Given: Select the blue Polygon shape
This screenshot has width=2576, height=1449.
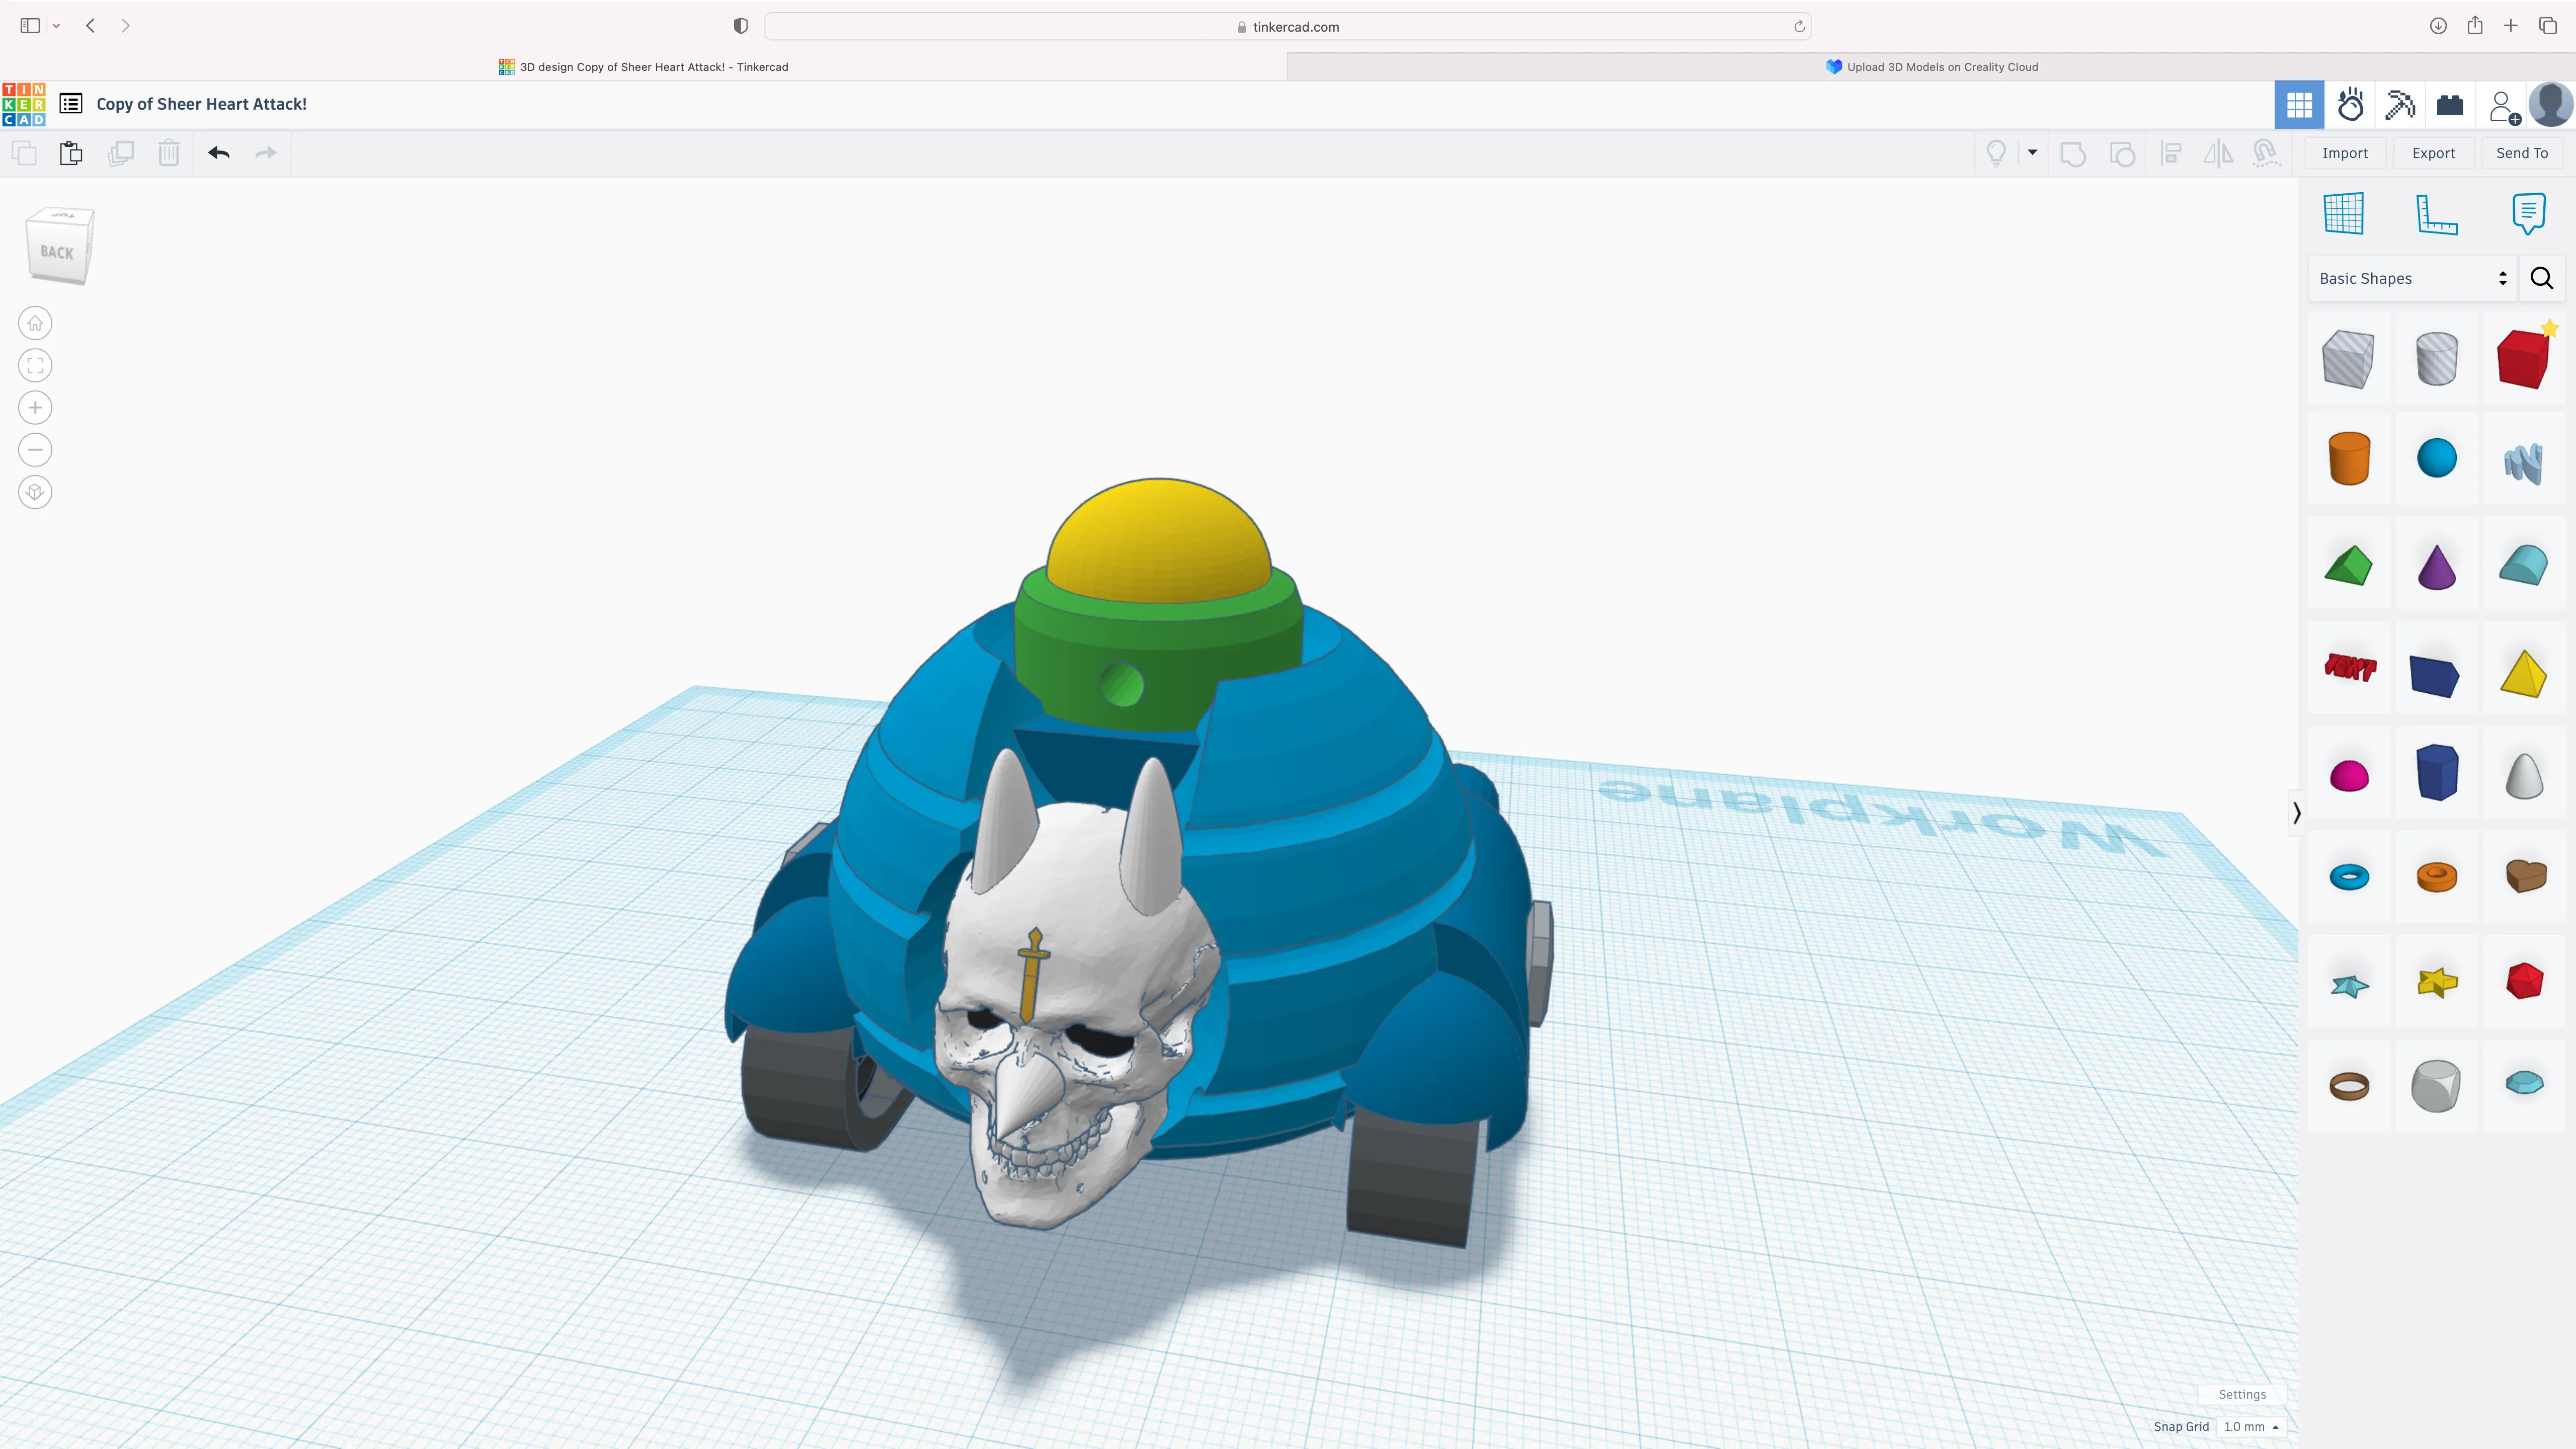Looking at the screenshot, I should [x=2436, y=772].
